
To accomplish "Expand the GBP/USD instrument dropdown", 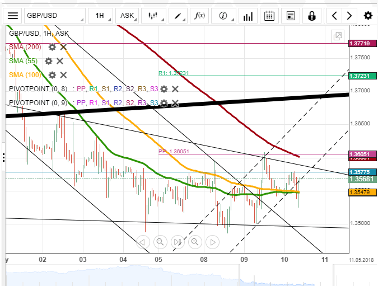I will 55,16.
